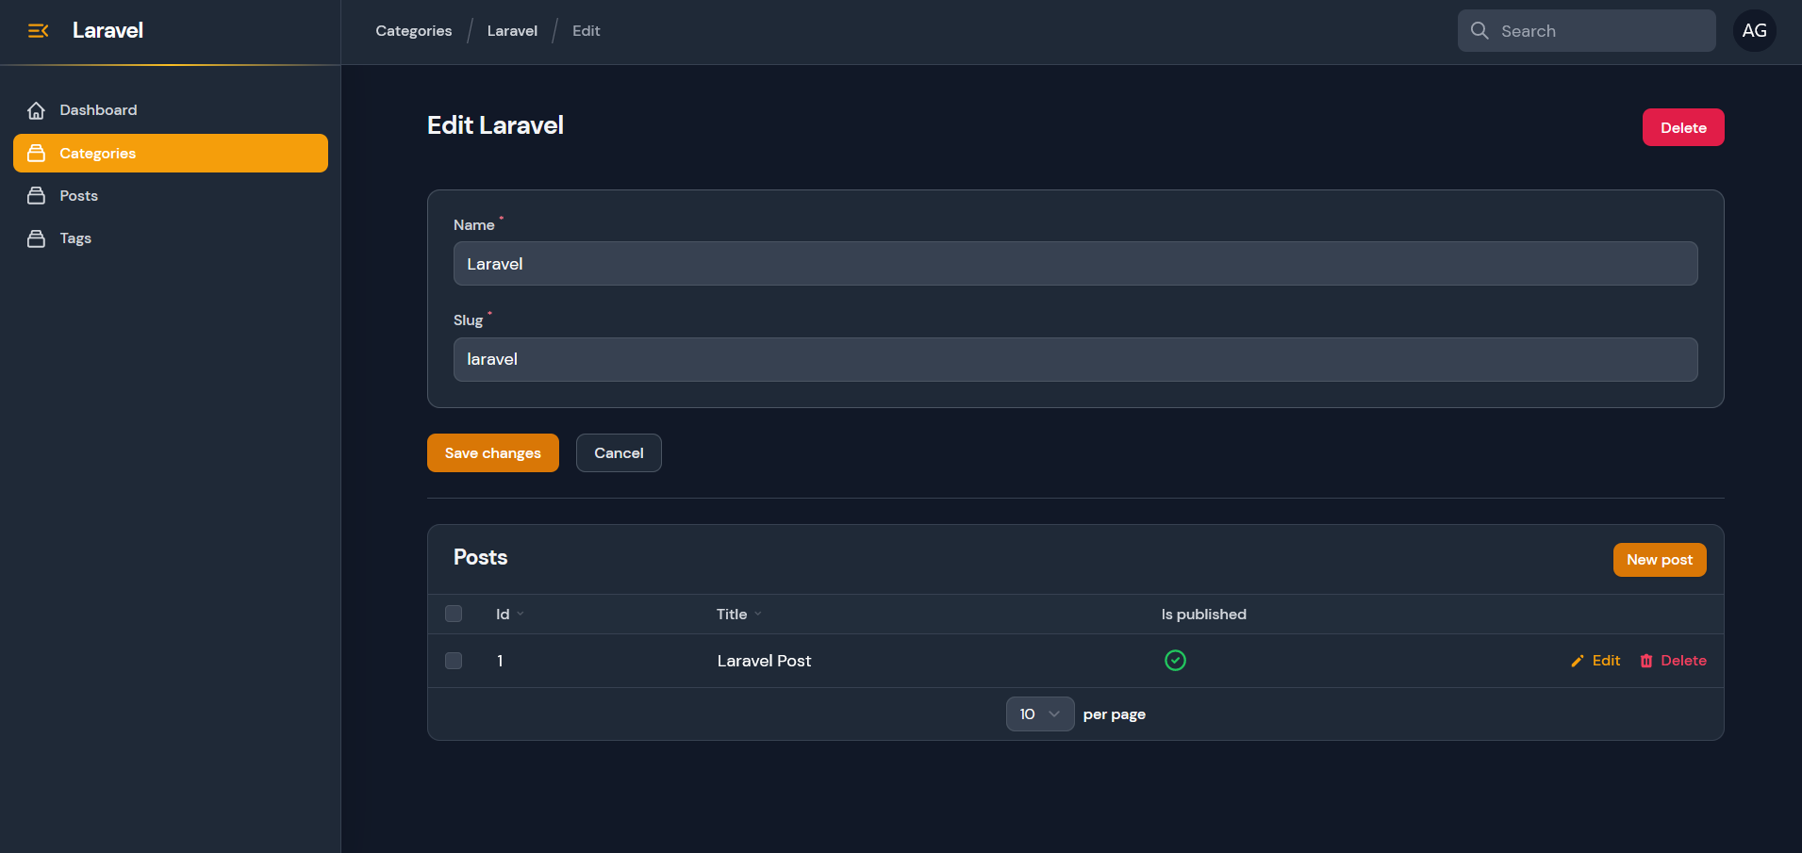Click the Categories sidebar icon
This screenshot has width=1802, height=853.
coord(36,154)
